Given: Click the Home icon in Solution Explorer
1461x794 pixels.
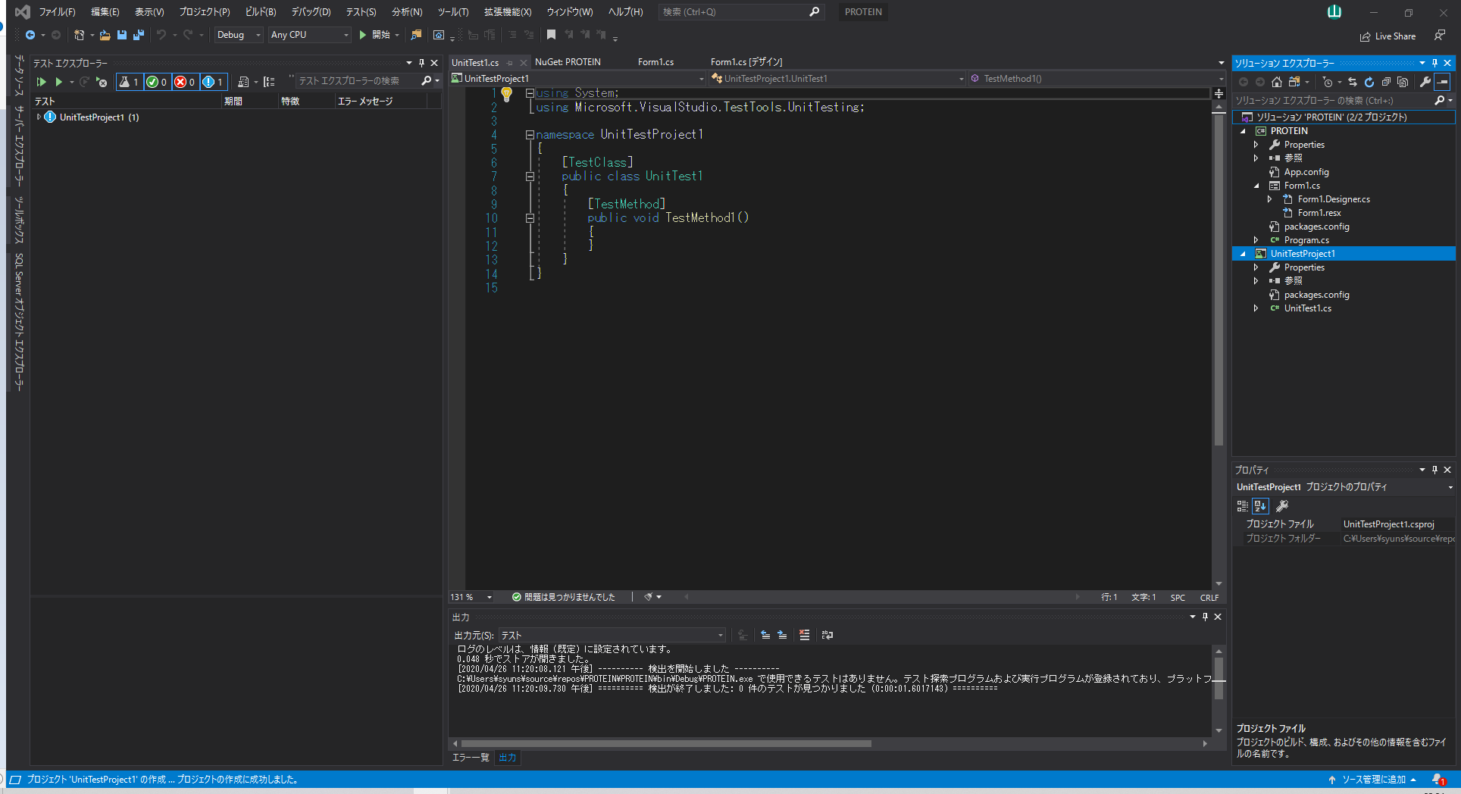Looking at the screenshot, I should pyautogui.click(x=1277, y=82).
